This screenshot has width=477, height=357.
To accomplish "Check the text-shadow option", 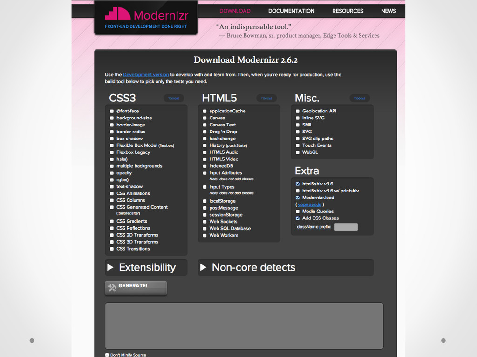I will pyautogui.click(x=112, y=187).
